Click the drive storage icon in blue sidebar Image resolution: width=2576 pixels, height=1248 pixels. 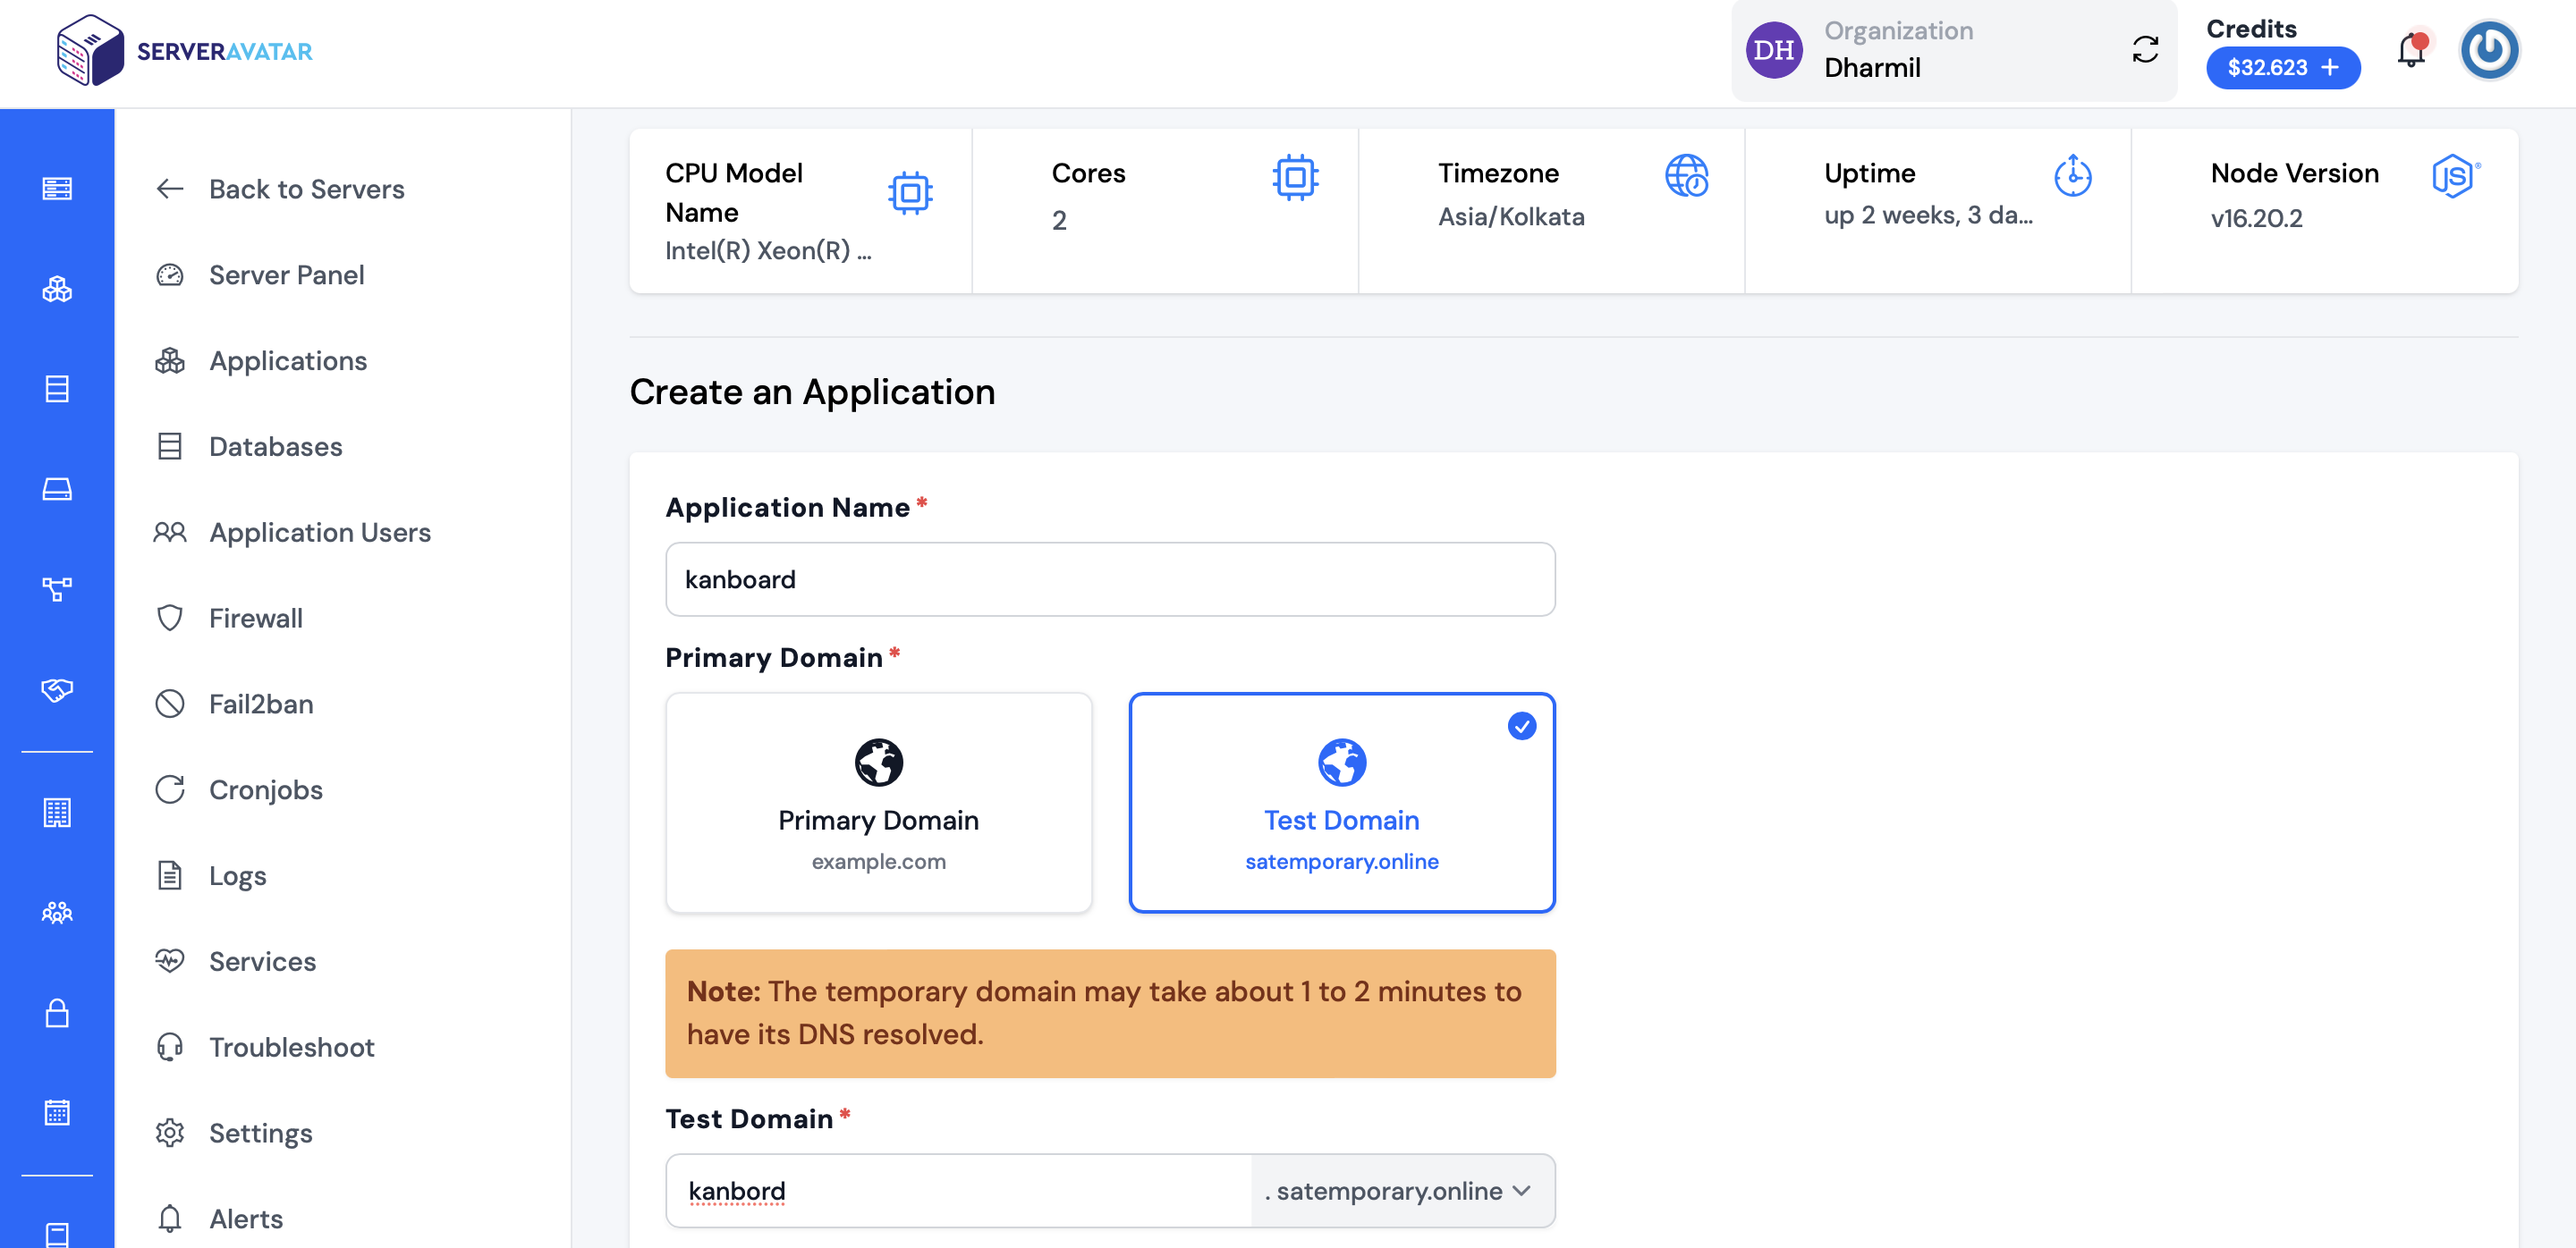[x=57, y=489]
